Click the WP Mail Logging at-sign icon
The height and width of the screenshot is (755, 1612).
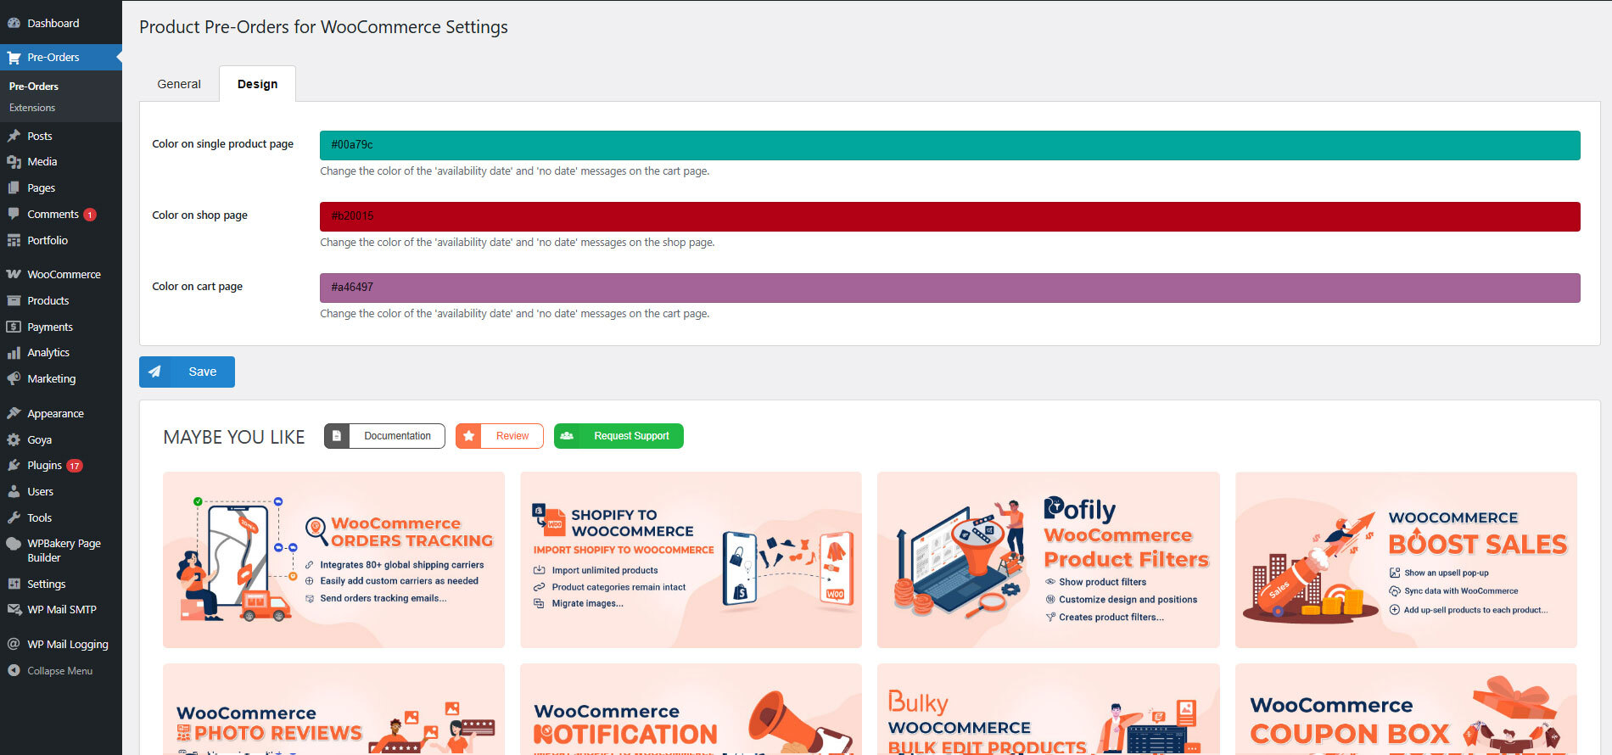(x=14, y=644)
